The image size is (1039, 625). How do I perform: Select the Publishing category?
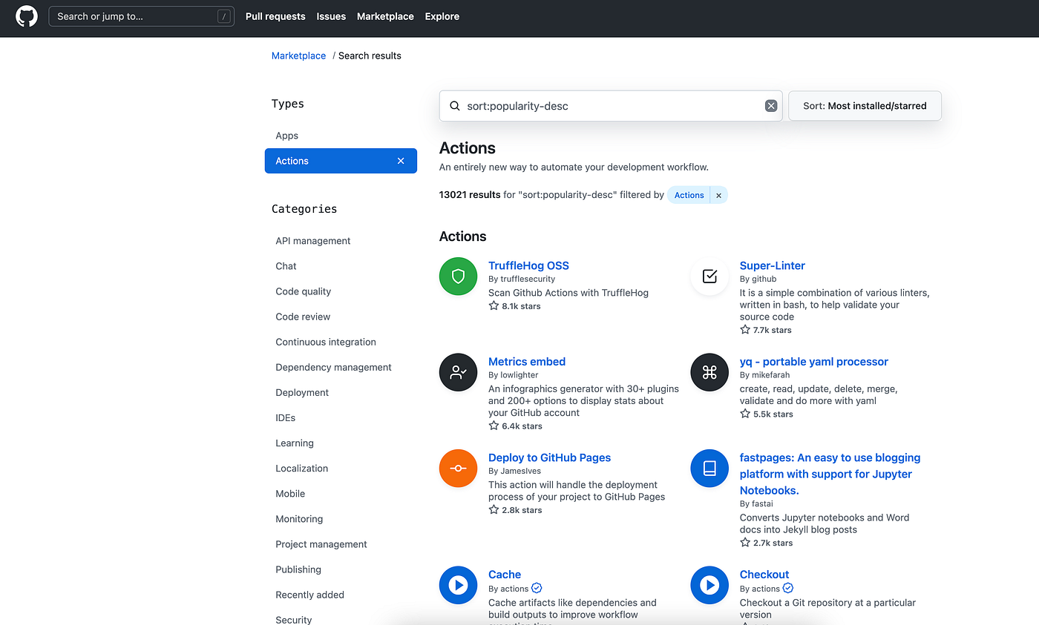tap(298, 569)
